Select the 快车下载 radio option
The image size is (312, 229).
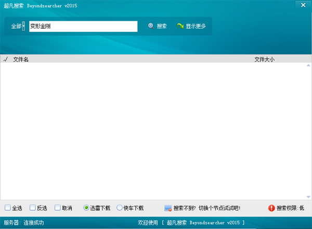point(120,208)
